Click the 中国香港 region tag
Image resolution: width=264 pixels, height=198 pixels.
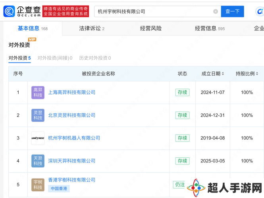[x=59, y=189]
